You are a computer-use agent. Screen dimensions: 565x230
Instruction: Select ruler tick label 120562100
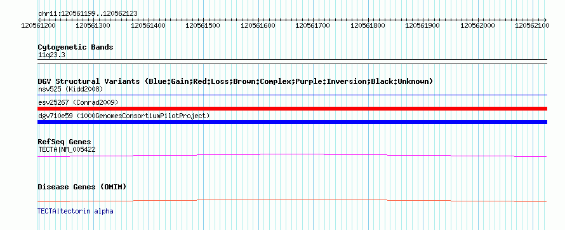click(532, 25)
